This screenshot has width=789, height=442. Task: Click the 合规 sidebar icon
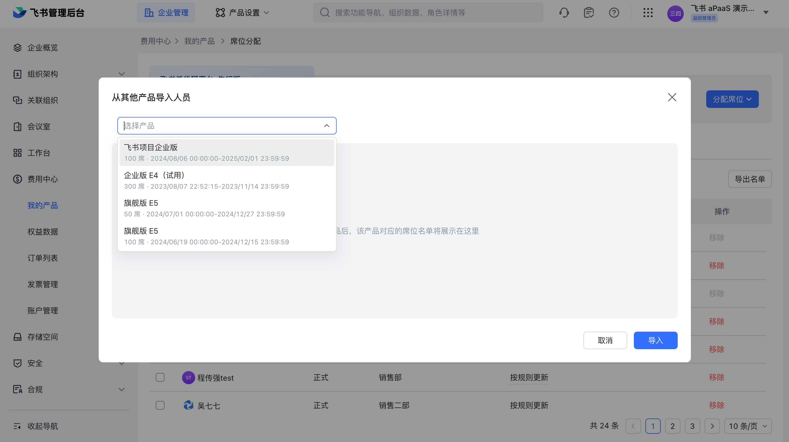[x=18, y=389]
